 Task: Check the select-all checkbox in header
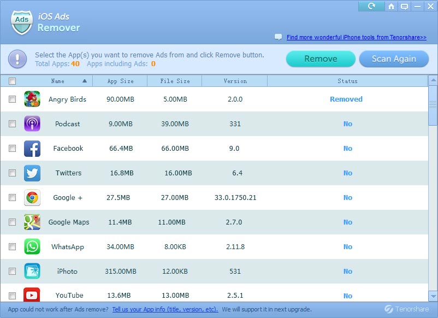(13, 81)
